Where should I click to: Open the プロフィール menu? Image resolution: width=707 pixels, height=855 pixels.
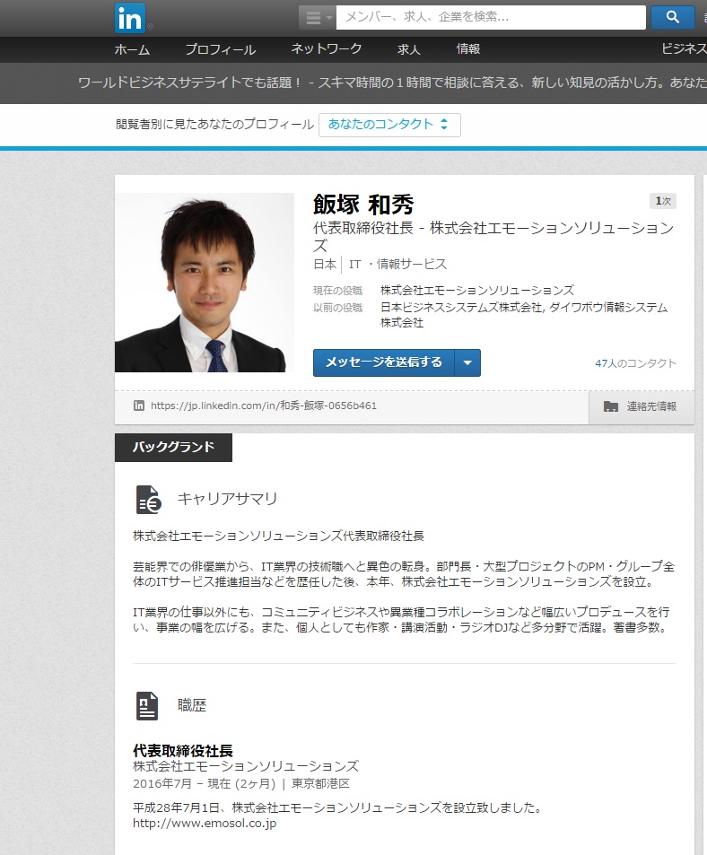tap(220, 49)
